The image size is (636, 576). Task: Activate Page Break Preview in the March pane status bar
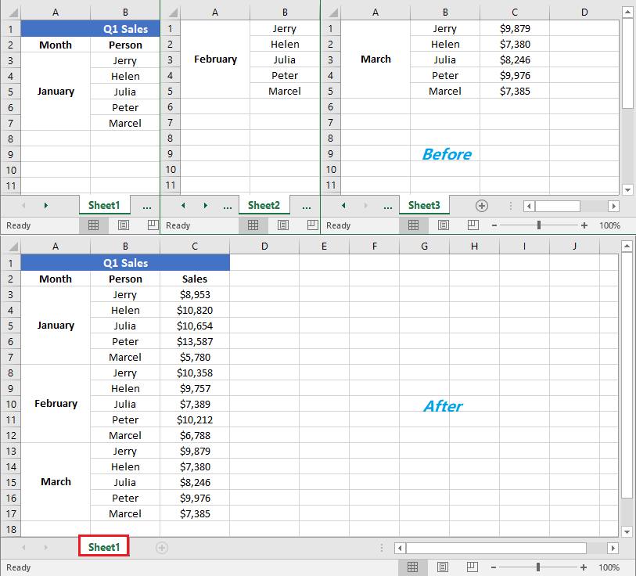tap(473, 225)
